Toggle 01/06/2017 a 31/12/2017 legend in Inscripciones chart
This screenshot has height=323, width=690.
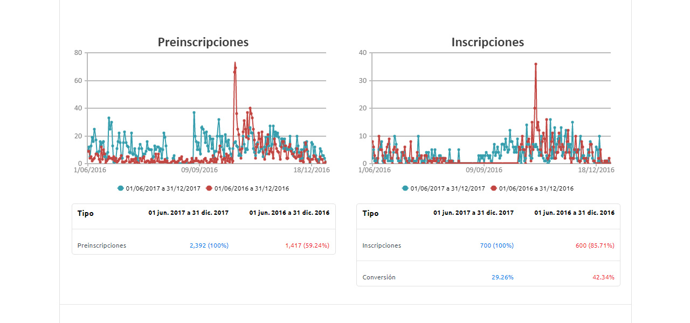[444, 188]
